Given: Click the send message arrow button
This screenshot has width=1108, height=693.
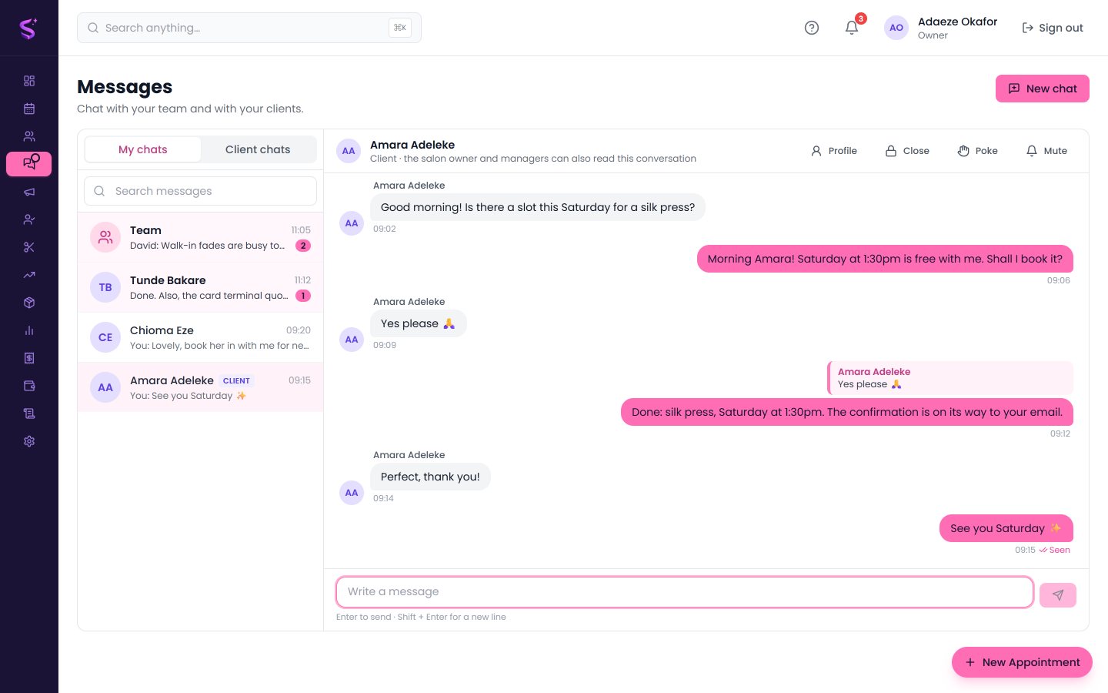Looking at the screenshot, I should tap(1058, 595).
